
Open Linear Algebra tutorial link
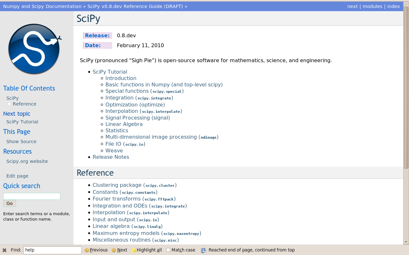(124, 124)
